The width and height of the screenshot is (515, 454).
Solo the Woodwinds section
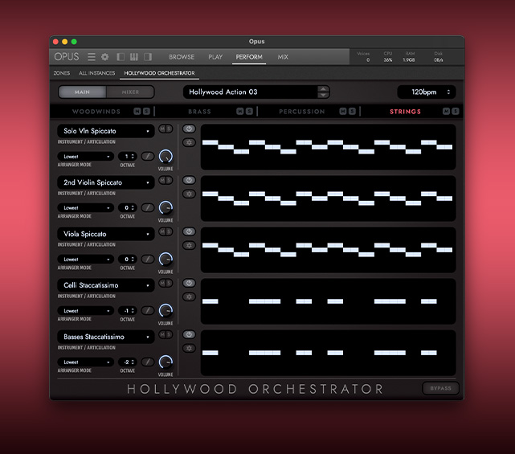(146, 112)
